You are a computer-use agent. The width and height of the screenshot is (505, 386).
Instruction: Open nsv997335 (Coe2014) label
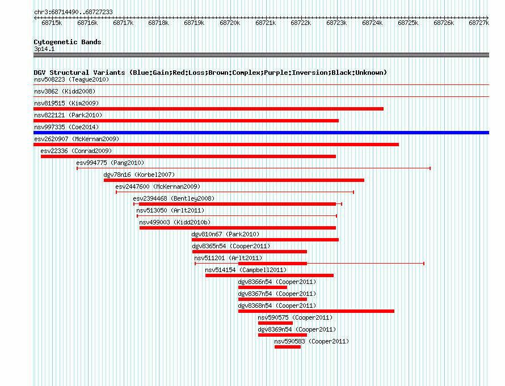click(x=66, y=127)
